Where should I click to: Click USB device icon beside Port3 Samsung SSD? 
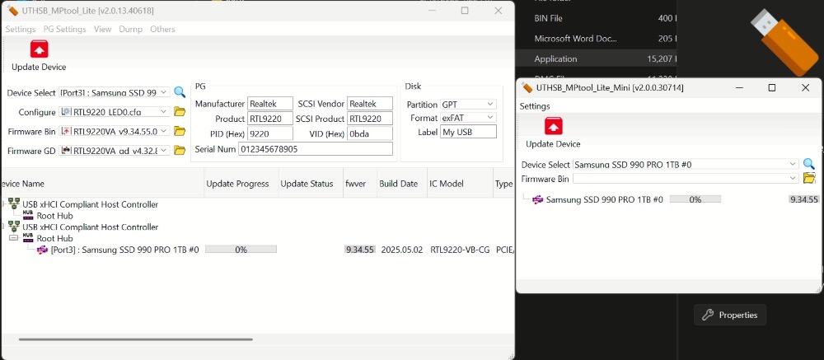tap(43, 250)
